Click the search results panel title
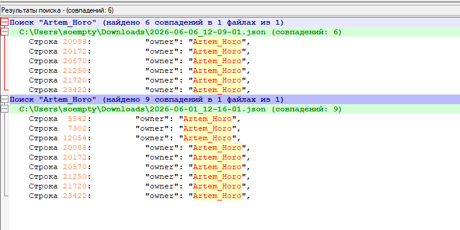 [x=57, y=10]
